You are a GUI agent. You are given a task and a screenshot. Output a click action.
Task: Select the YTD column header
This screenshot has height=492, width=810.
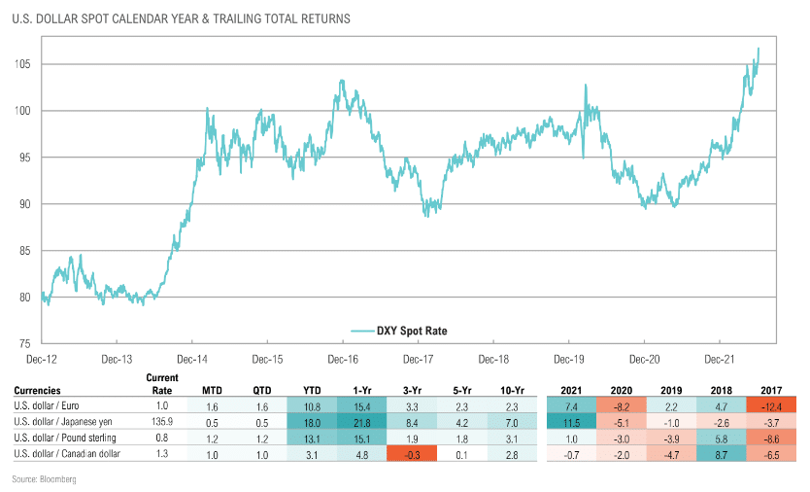coord(312,391)
